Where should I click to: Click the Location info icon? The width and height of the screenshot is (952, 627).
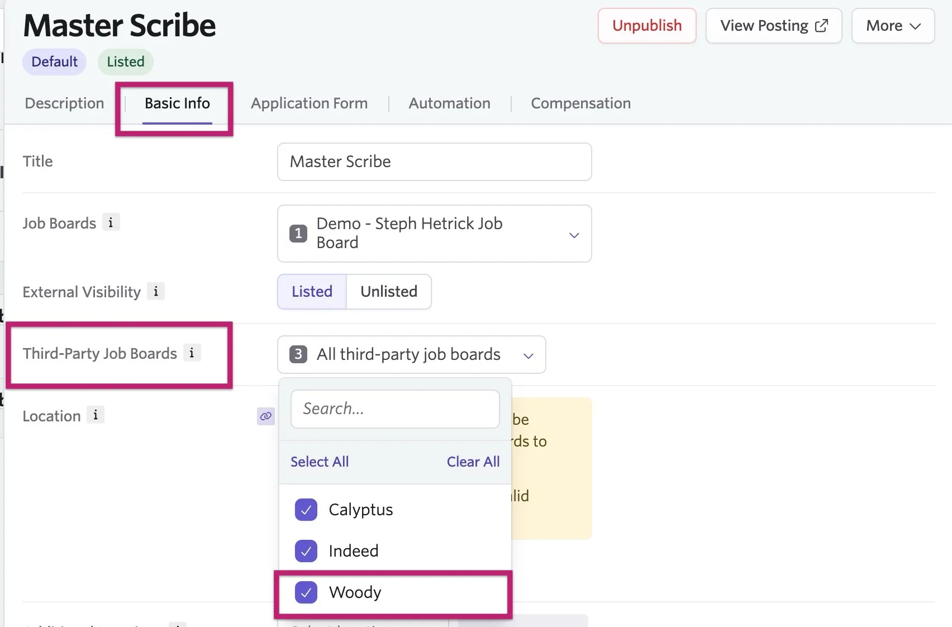[x=96, y=415]
